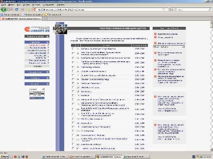213x159 pixels.
Task: Click vertical scrollbar down arrow
Action: pos(212,150)
